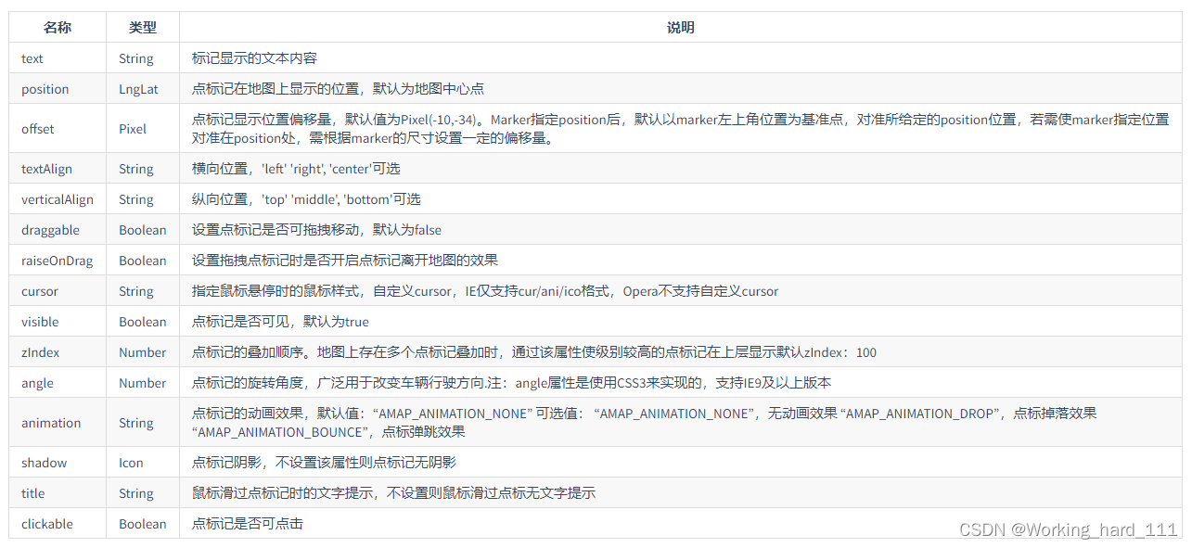The width and height of the screenshot is (1192, 548).
Task: Select the "text" property row
Action: tap(32, 57)
